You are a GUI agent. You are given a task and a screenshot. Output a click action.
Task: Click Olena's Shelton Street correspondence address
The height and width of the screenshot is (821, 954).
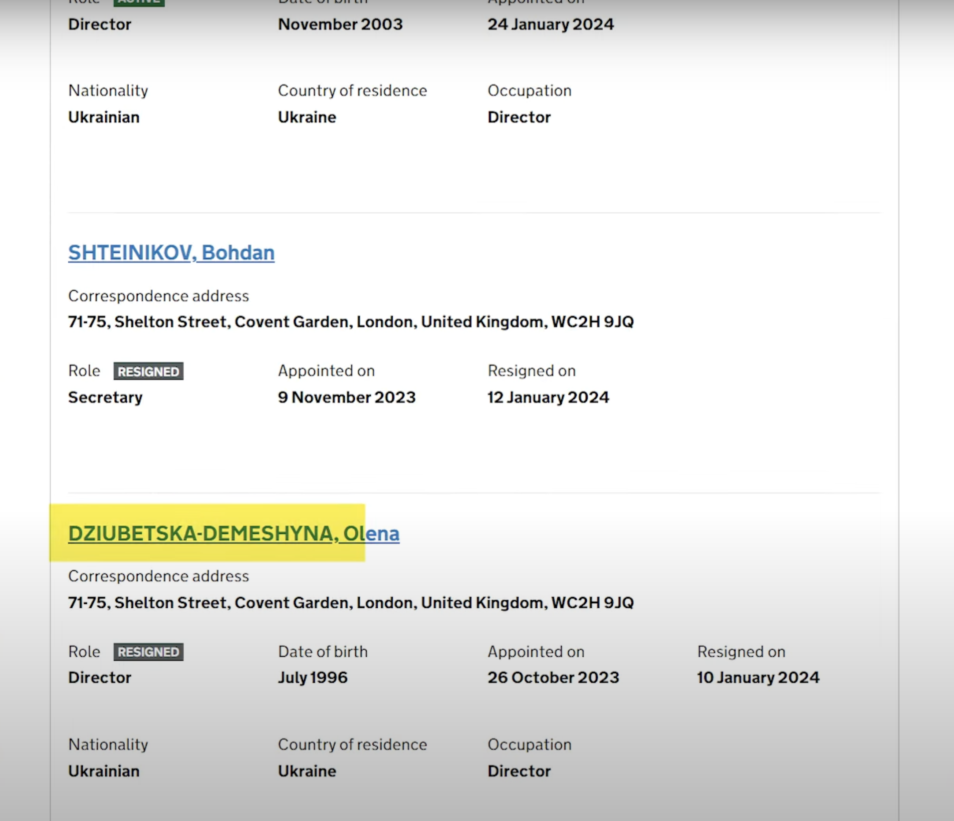click(x=351, y=602)
